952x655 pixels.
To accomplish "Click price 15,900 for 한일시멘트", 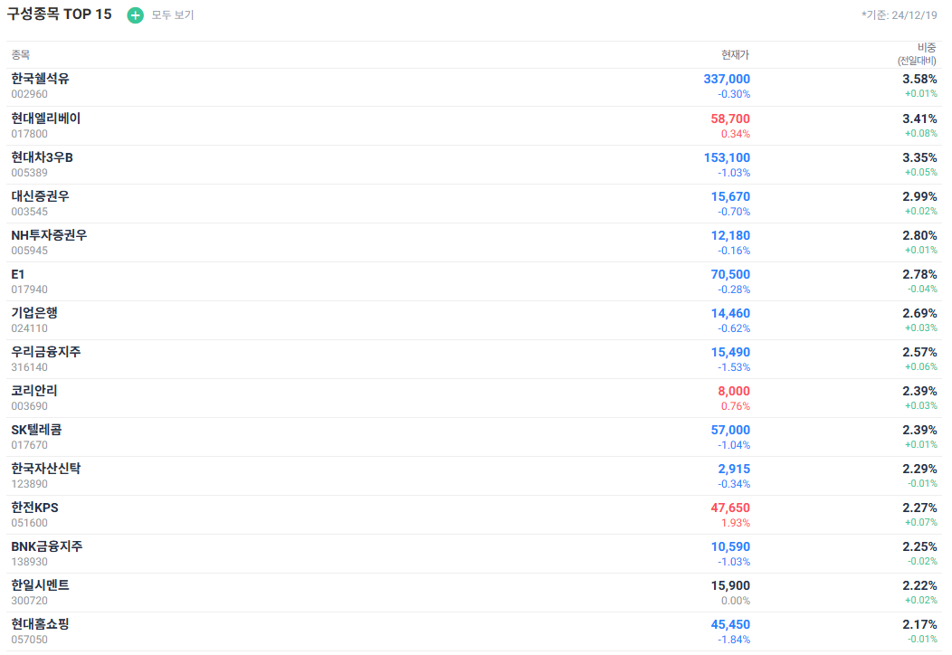I will 730,585.
